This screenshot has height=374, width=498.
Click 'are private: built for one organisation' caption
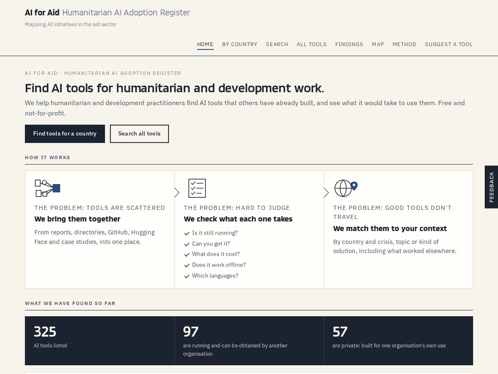pyautogui.click(x=389, y=346)
